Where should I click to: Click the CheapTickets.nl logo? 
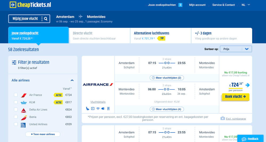pyautogui.click(x=30, y=5)
